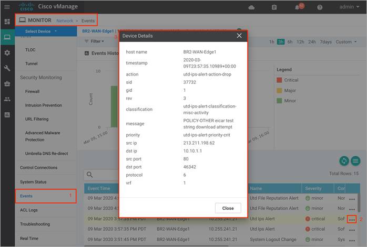The width and height of the screenshot is (367, 247).
Task: Open Control Connections
Action: tap(38, 167)
